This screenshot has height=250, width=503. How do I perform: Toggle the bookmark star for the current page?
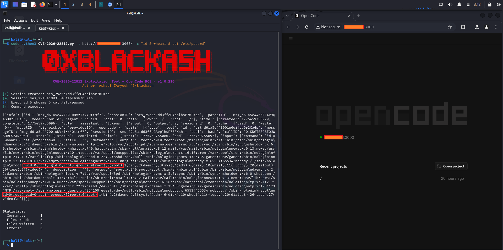click(x=450, y=27)
